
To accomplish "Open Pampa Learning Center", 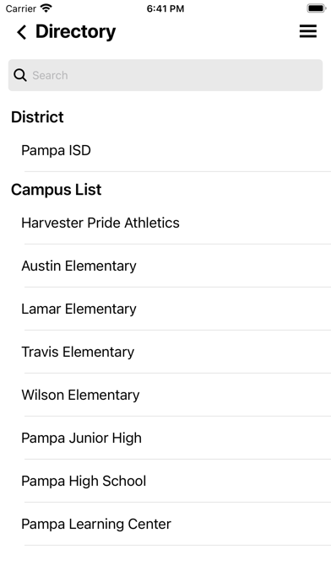I will point(165,525).
